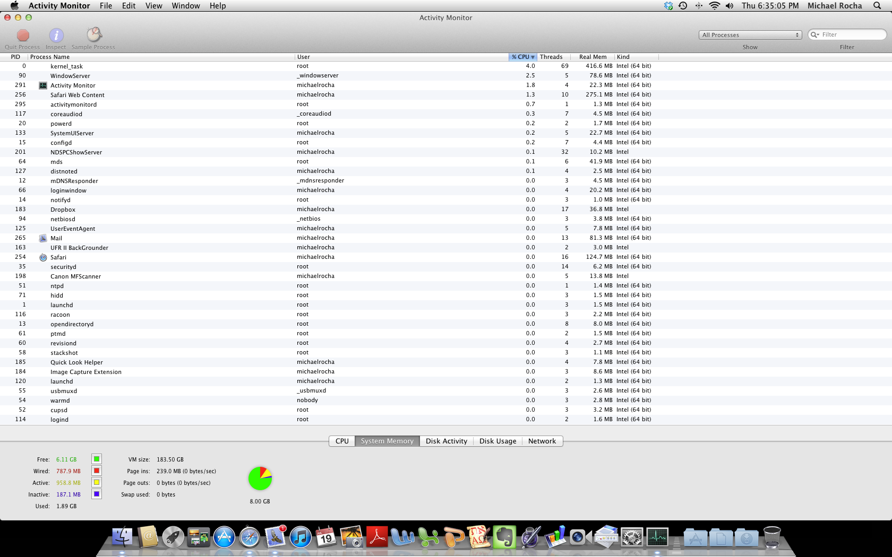Image resolution: width=892 pixels, height=557 pixels.
Task: Open Mail stamp icon in the Dock
Action: pos(275,537)
